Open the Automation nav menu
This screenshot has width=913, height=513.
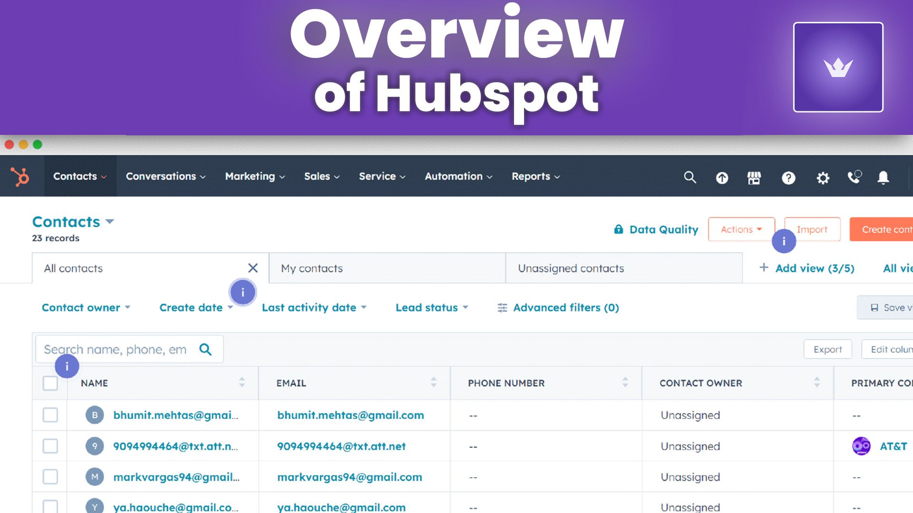pos(458,176)
